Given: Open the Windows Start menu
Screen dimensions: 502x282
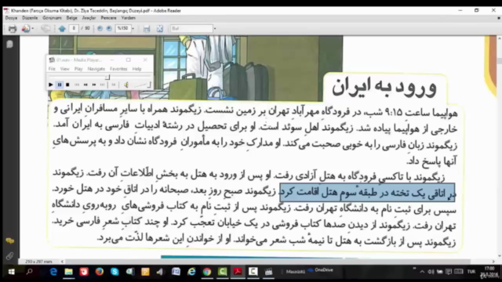Looking at the screenshot, I should tap(12, 272).
